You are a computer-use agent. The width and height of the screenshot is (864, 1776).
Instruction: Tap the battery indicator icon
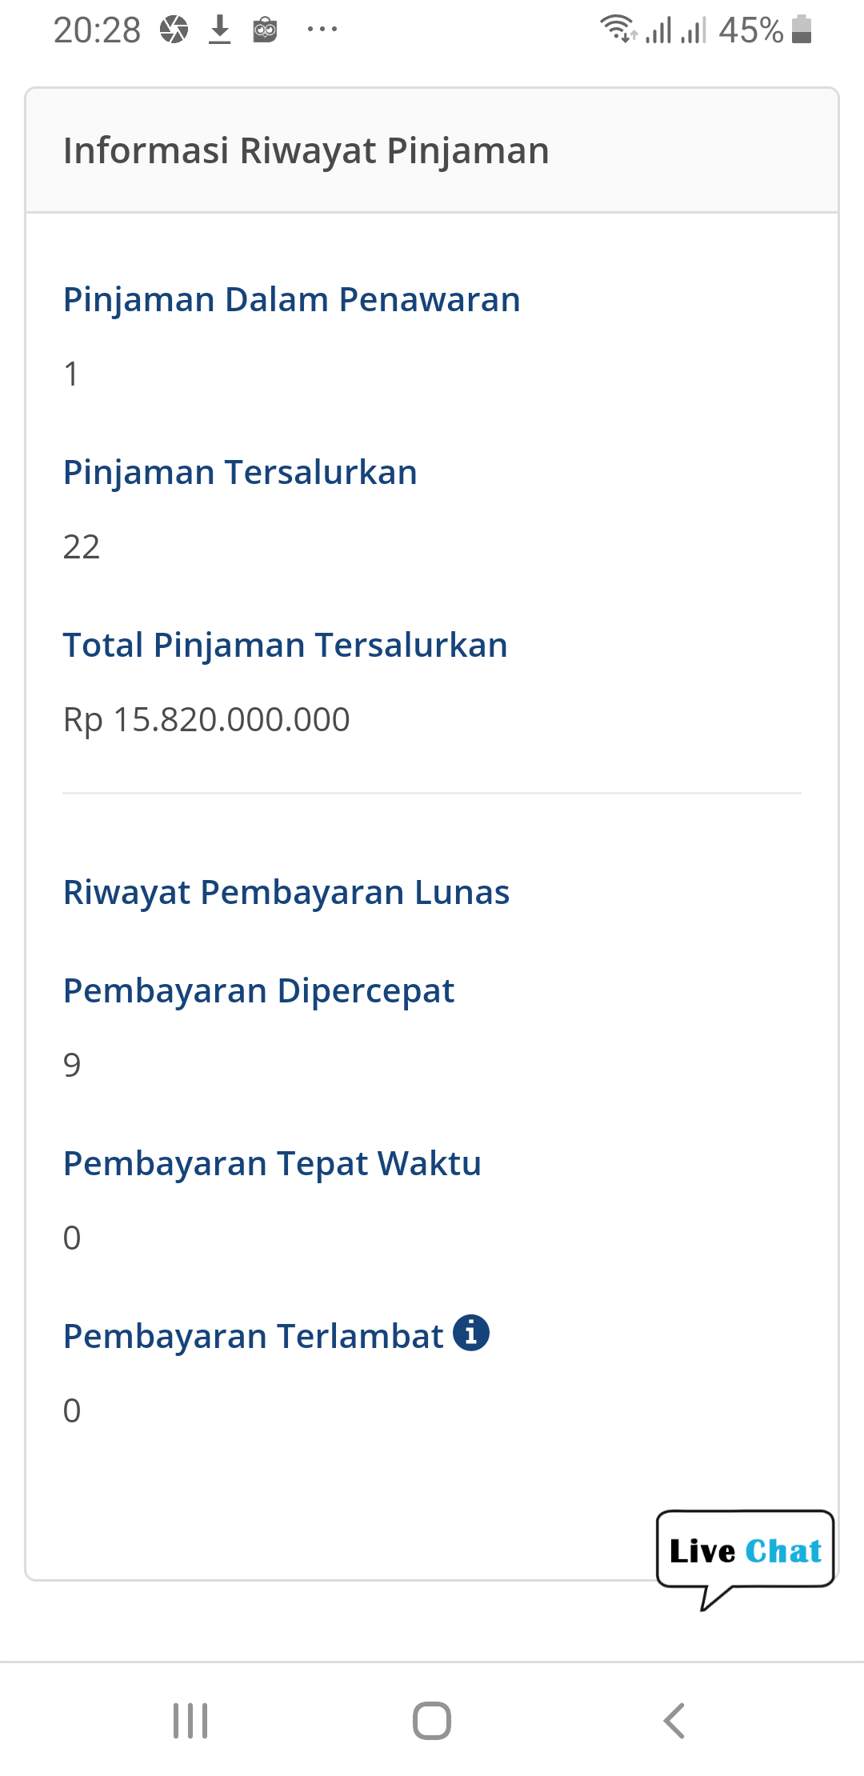pyautogui.click(x=801, y=29)
